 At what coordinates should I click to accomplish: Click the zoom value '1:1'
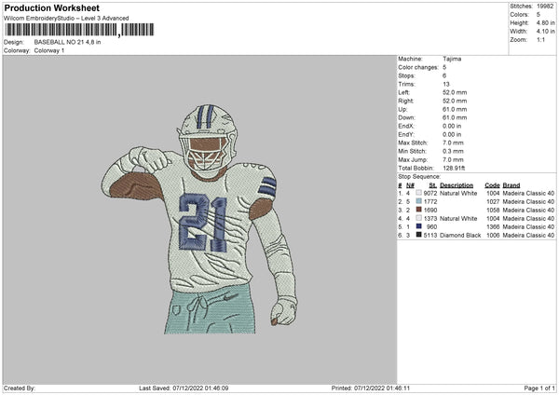[x=540, y=39]
